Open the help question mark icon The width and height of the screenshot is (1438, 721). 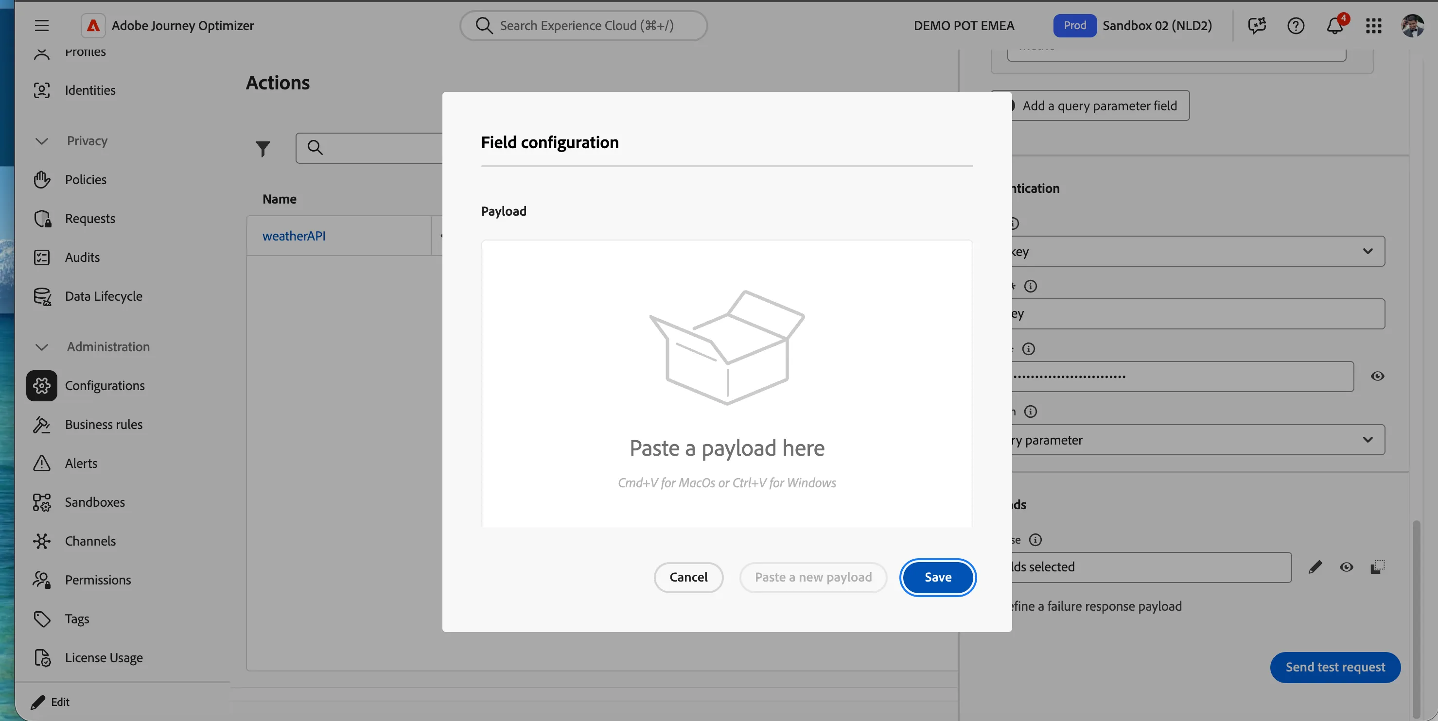[x=1296, y=26]
